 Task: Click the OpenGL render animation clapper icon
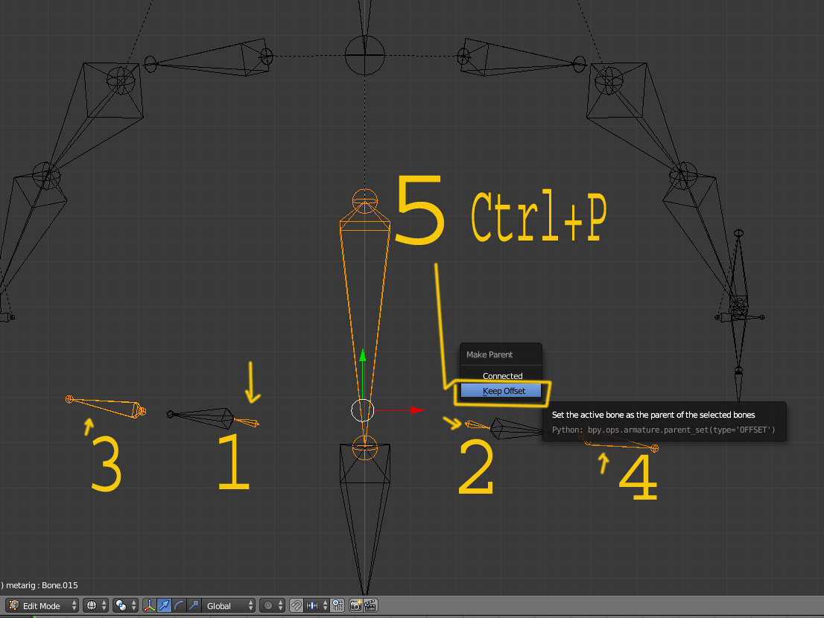tap(370, 605)
